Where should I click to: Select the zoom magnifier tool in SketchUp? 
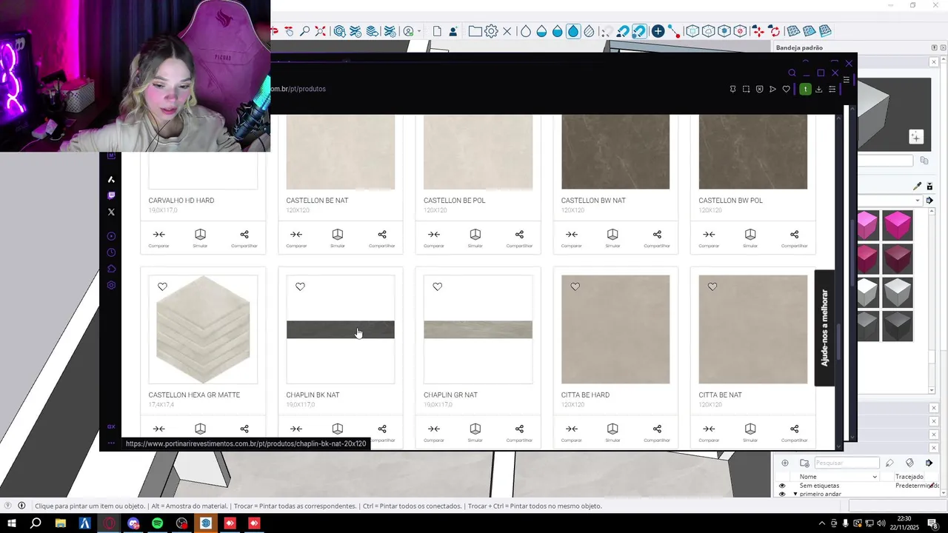point(304,31)
